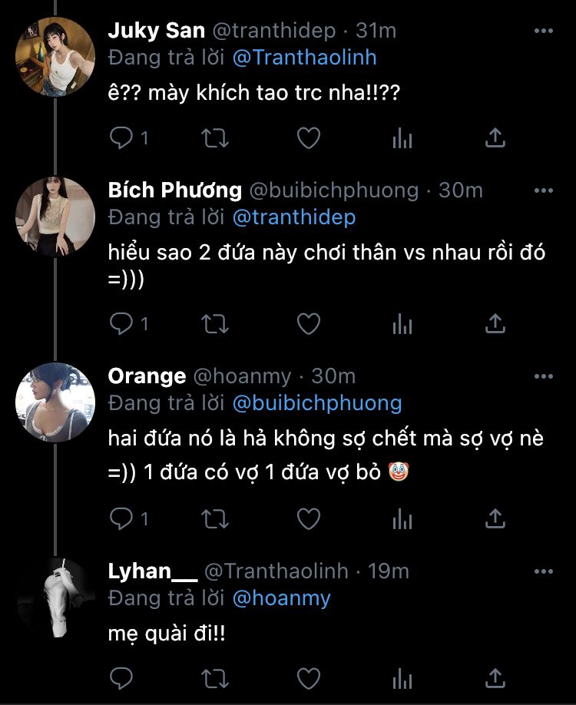
Task: Open Juky San's profile picture
Action: pos(55,56)
